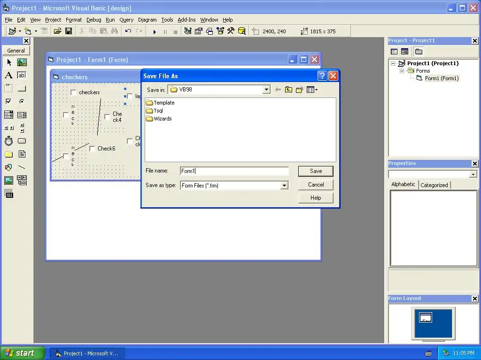Viewport: 481px width, 360px height.
Task: Open the Properties object dropdown
Action: (x=473, y=174)
